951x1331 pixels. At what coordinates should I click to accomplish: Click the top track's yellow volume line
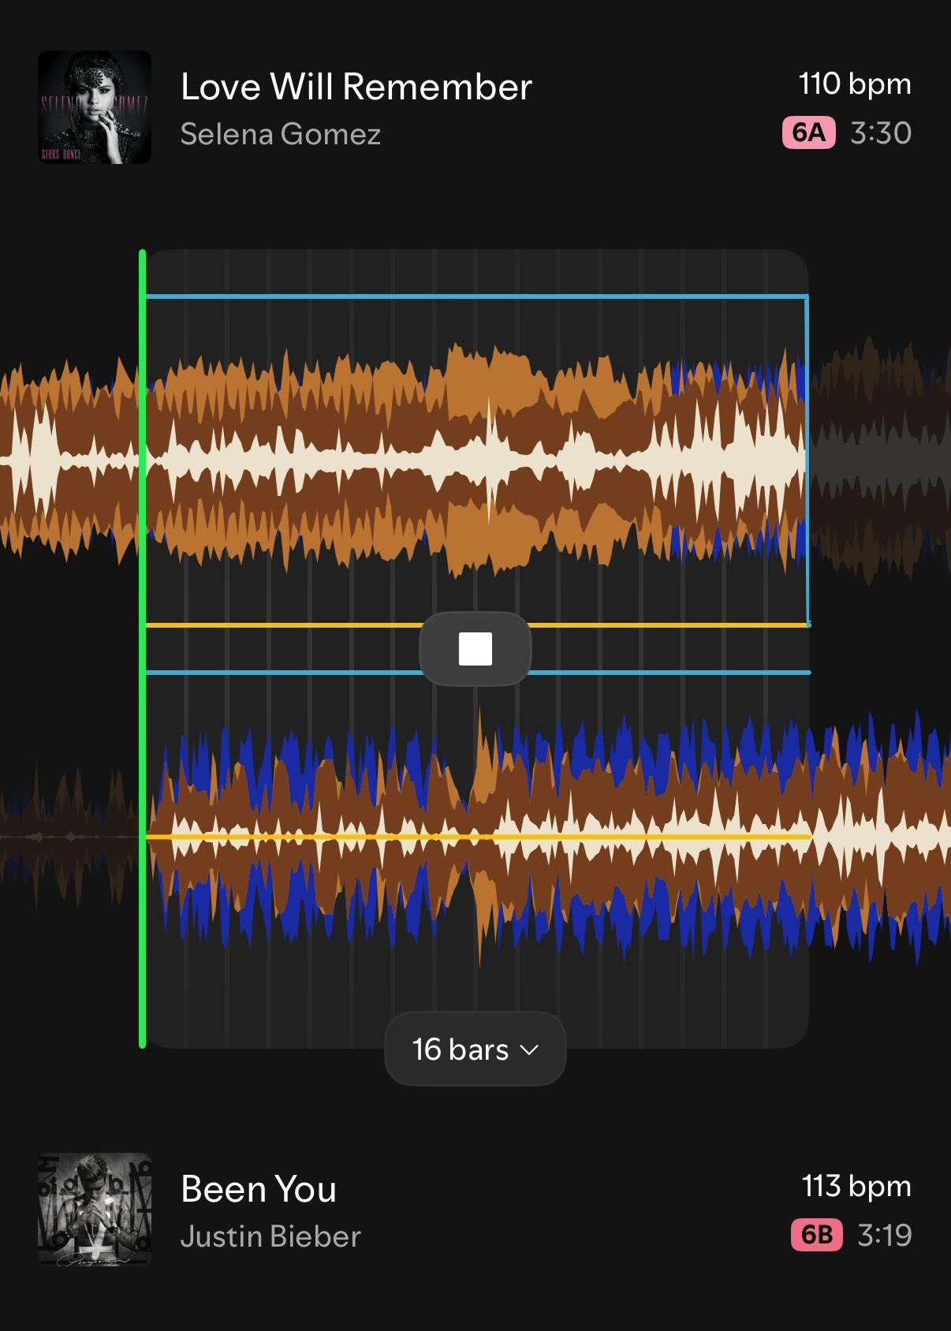(x=284, y=625)
